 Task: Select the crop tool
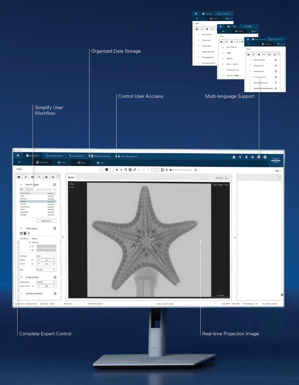(x=126, y=170)
